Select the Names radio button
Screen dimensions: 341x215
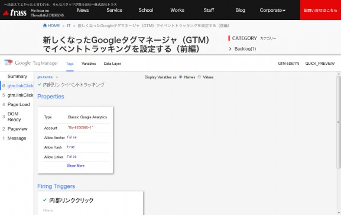(x=180, y=77)
